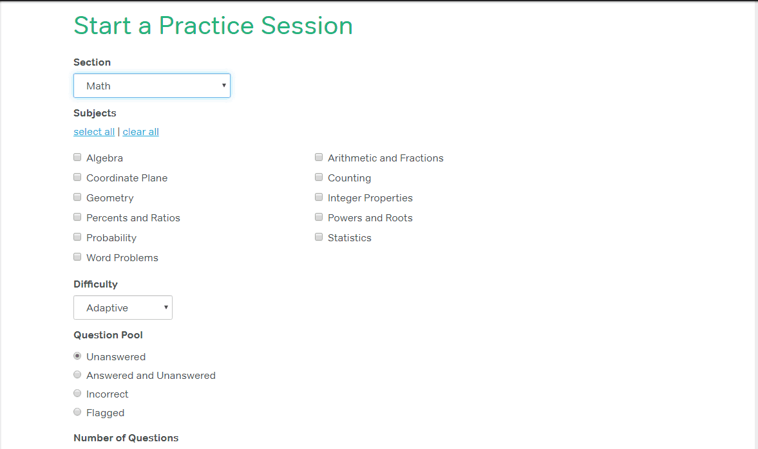Viewport: 758px width, 449px height.
Task: Select the Percents and Ratios checkbox
Action: coord(77,217)
